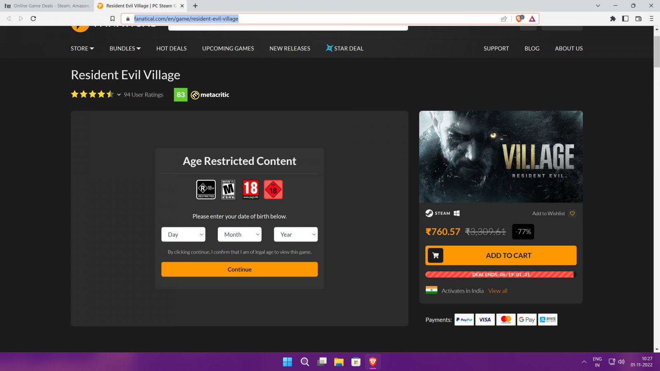660x371 pixels.
Task: Open File Explorer from taskbar
Action: 339,362
